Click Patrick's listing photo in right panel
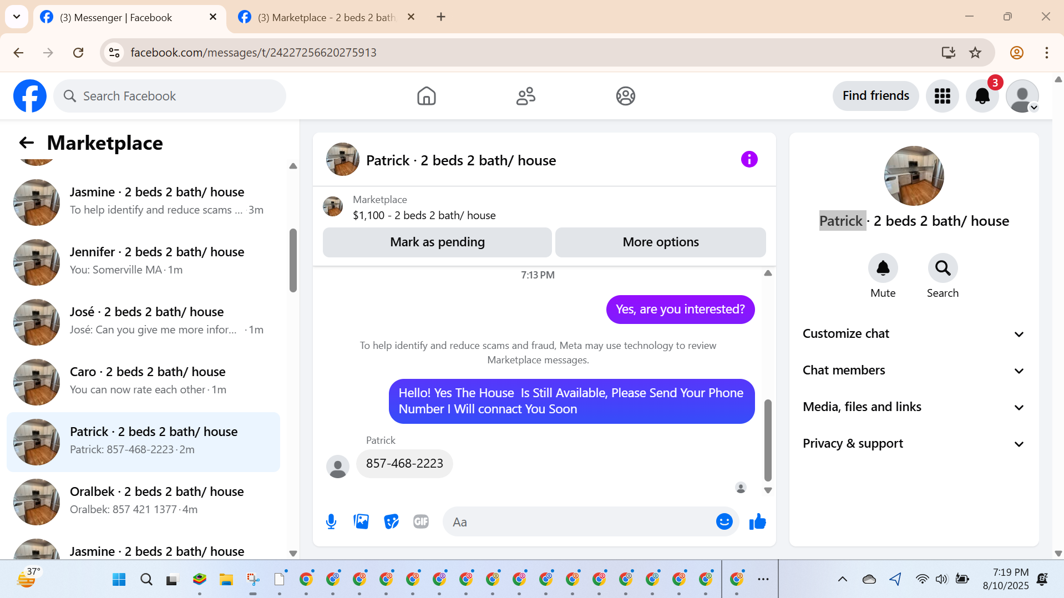The width and height of the screenshot is (1064, 598). 914,176
